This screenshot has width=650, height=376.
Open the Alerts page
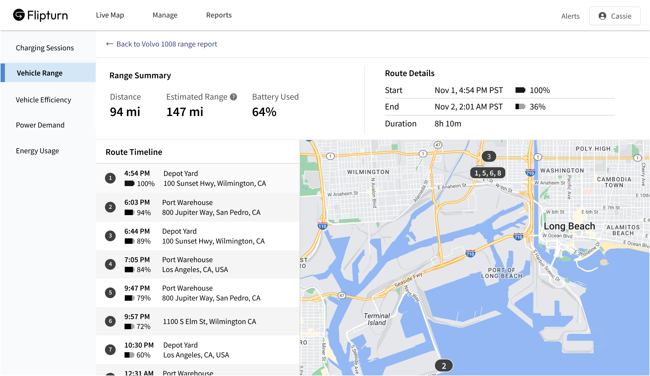pos(570,16)
